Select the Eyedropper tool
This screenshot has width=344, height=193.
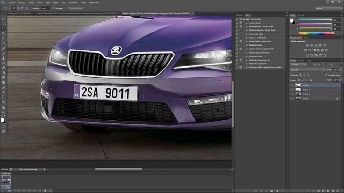click(x=3, y=43)
